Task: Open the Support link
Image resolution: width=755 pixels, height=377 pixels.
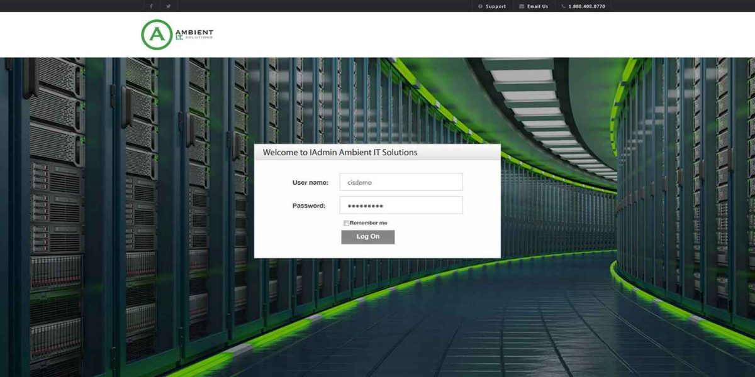Action: coord(495,6)
